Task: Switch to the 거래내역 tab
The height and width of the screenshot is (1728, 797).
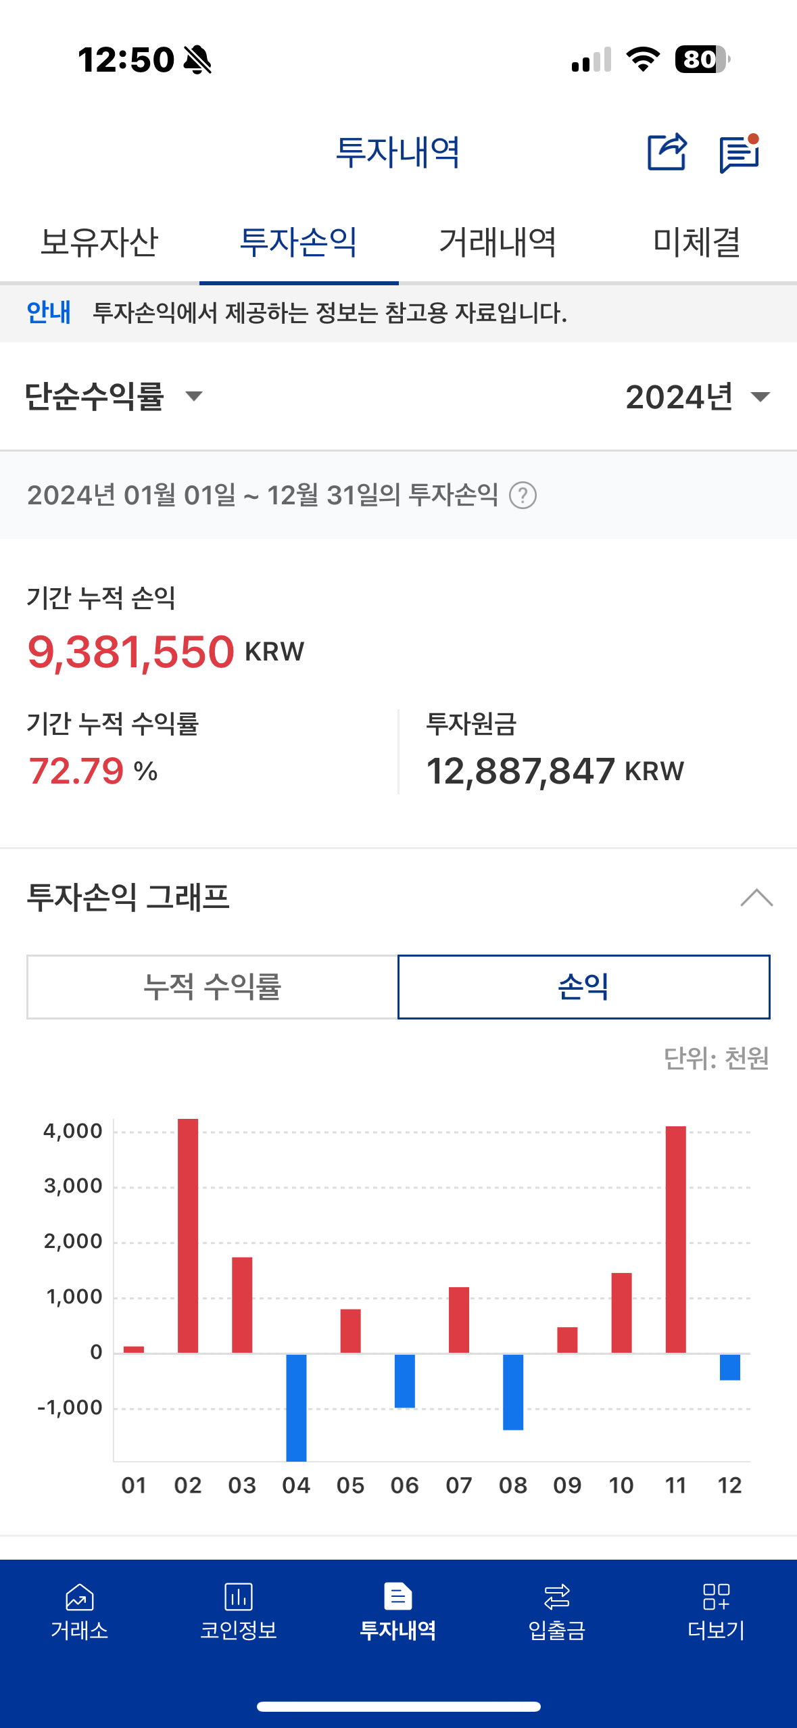Action: click(498, 242)
